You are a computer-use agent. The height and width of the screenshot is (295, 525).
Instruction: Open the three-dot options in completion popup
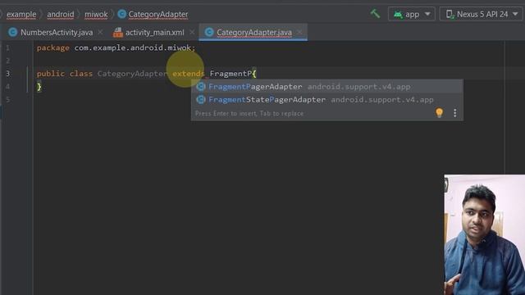(454, 113)
